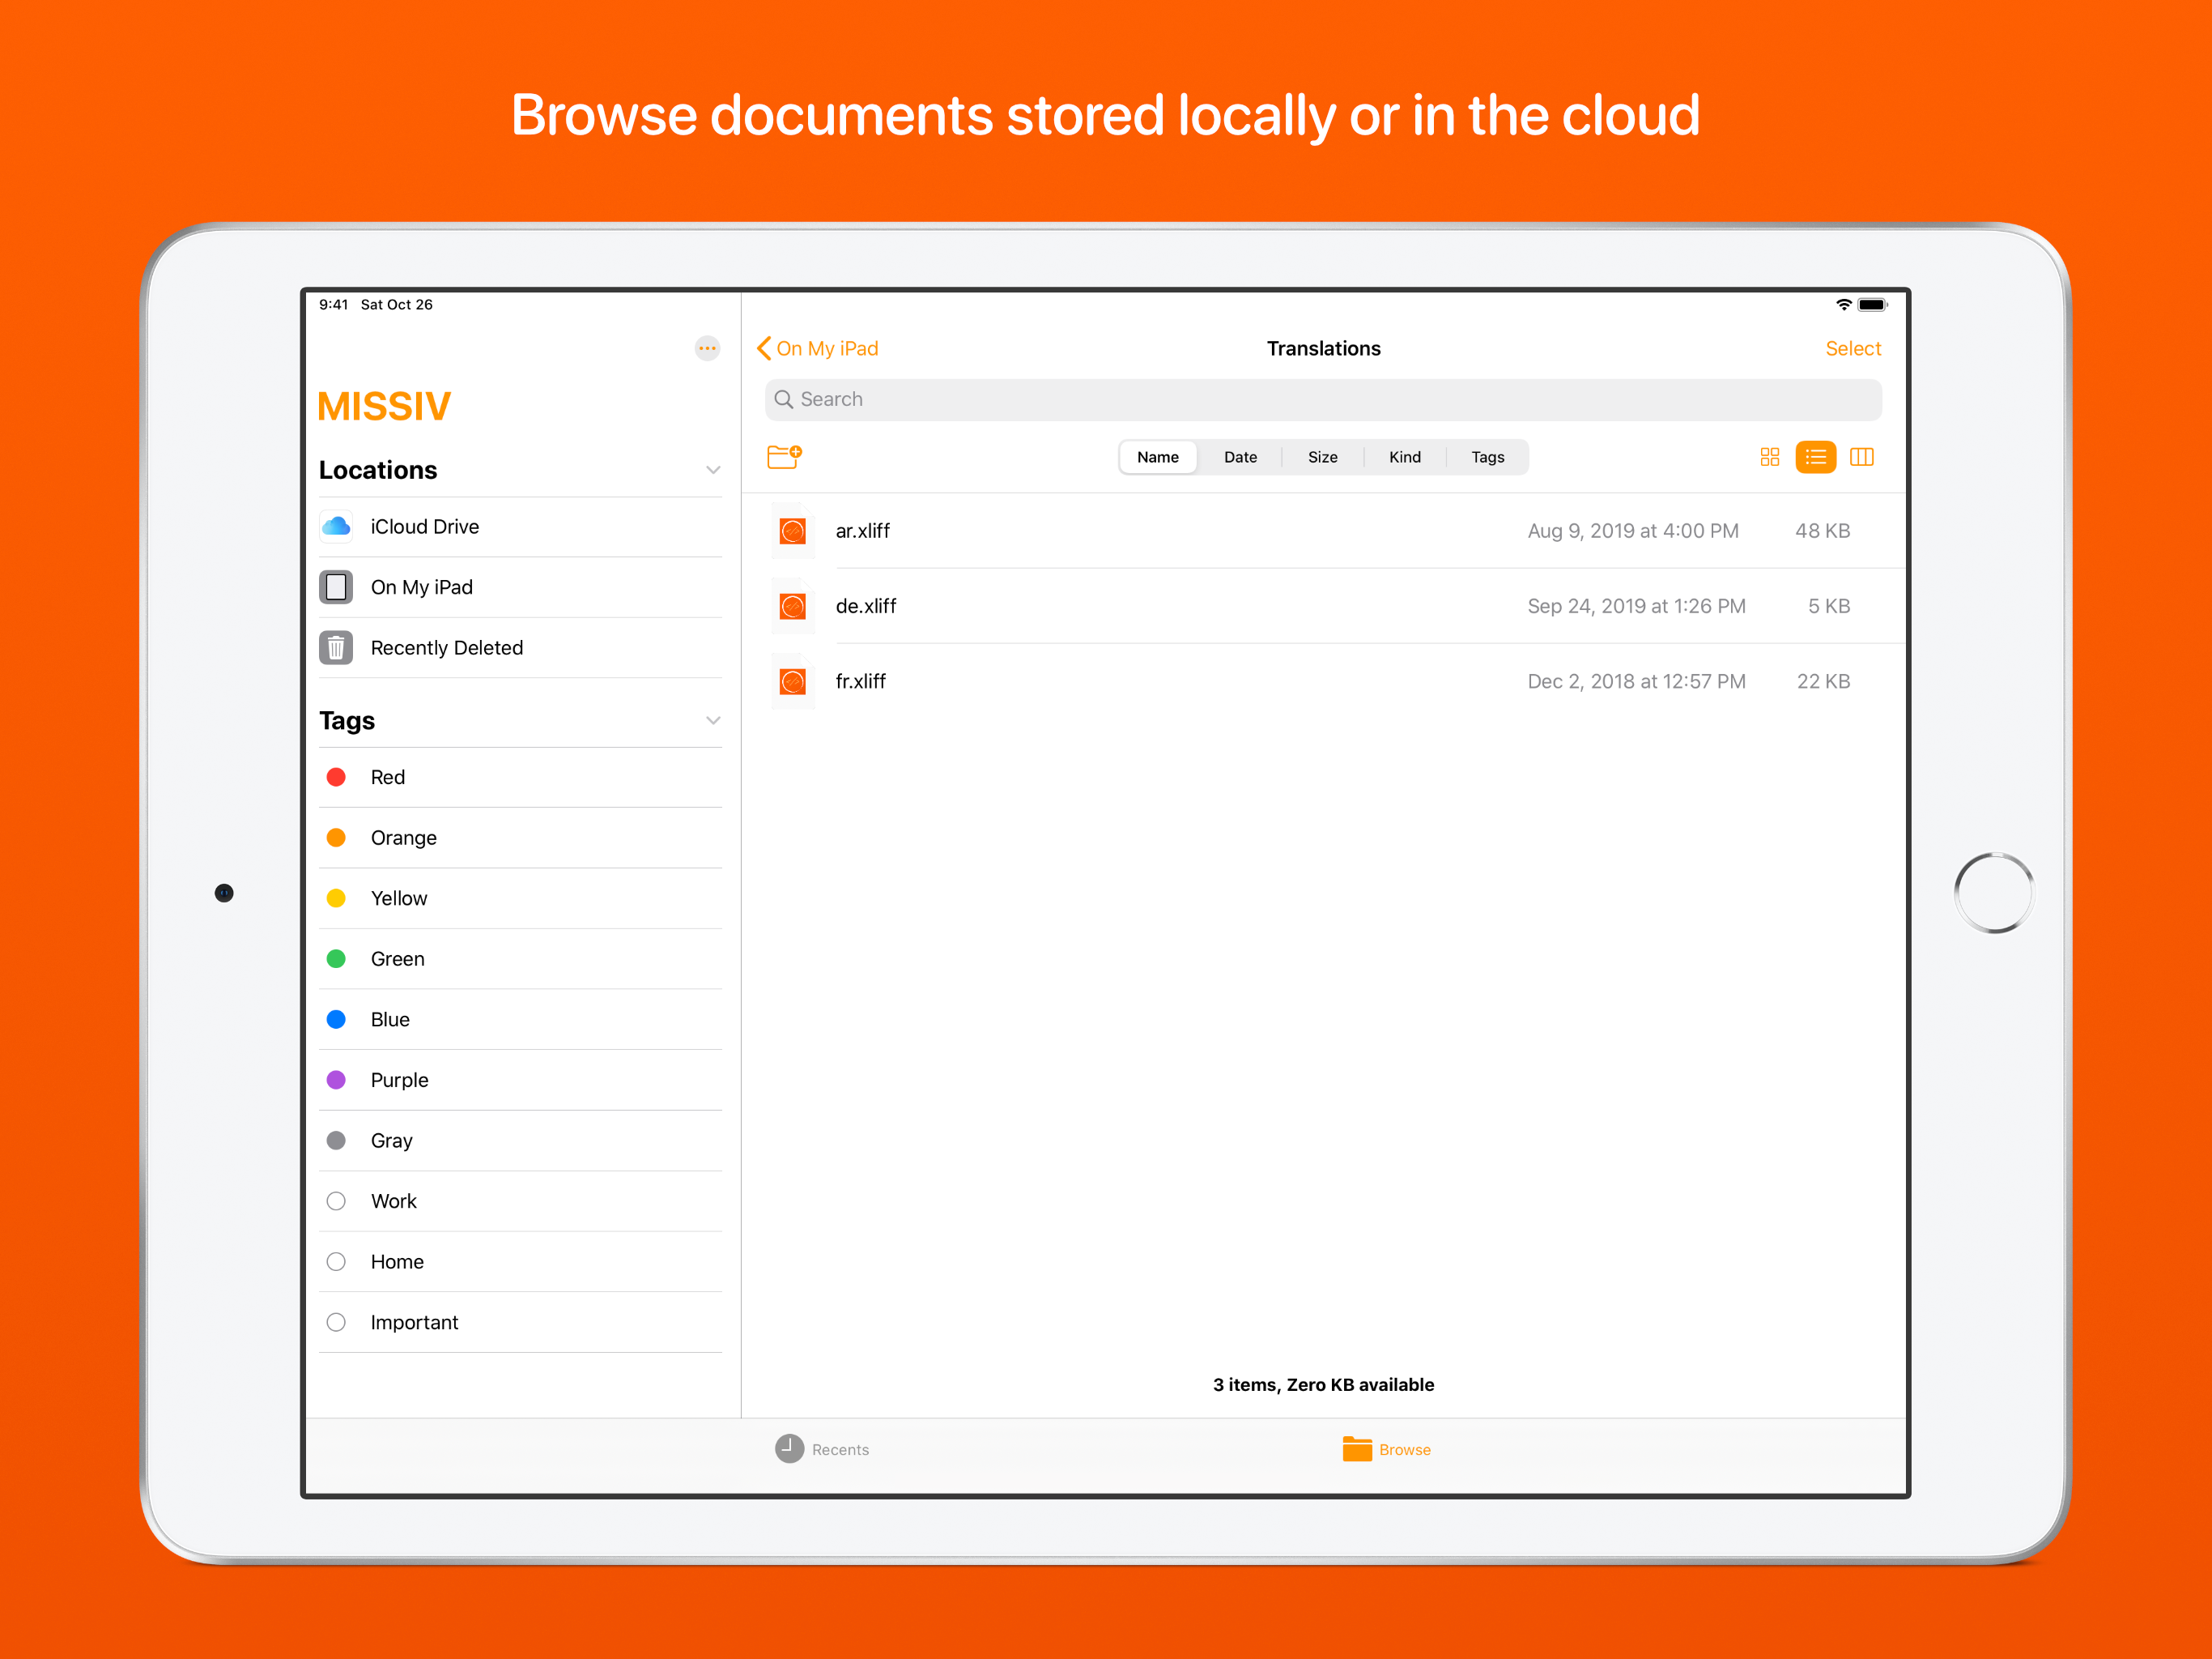Open iCloud Drive location
The width and height of the screenshot is (2212, 1659).
pos(424,527)
